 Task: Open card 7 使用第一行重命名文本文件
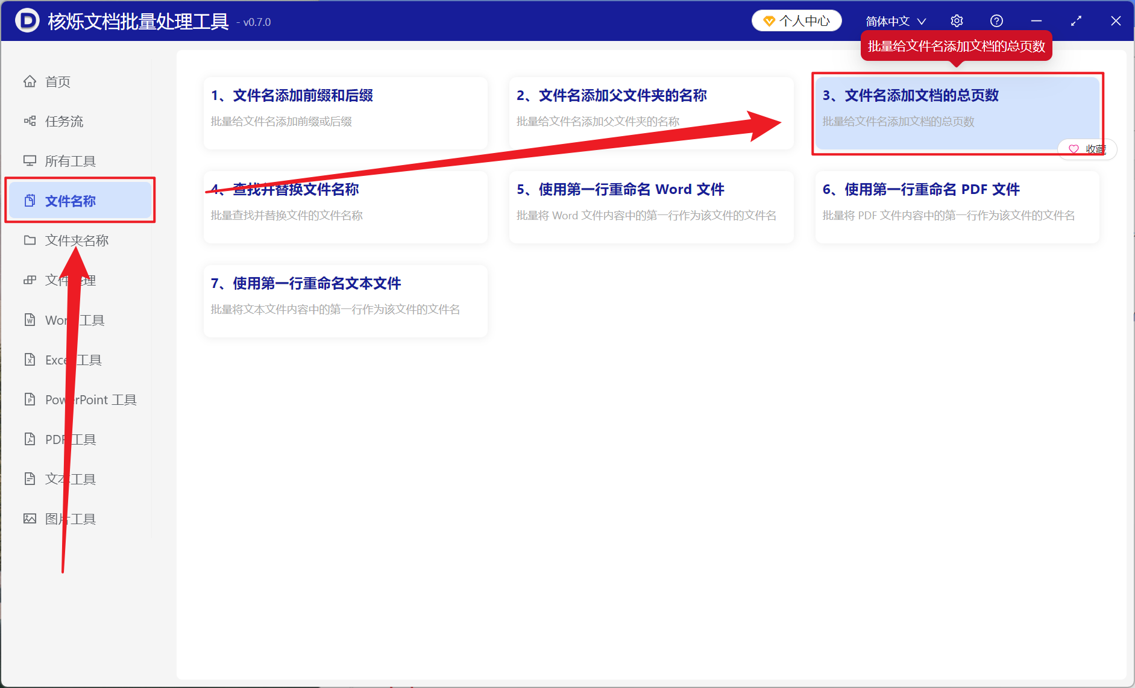(x=345, y=301)
